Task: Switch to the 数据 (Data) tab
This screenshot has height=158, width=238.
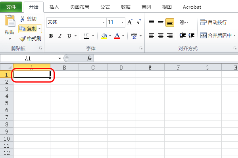Action: [126, 7]
